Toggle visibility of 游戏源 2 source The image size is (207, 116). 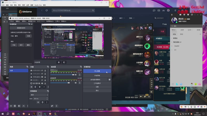42,80
